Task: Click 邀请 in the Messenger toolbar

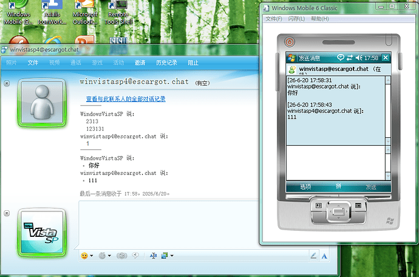Action: [x=140, y=63]
